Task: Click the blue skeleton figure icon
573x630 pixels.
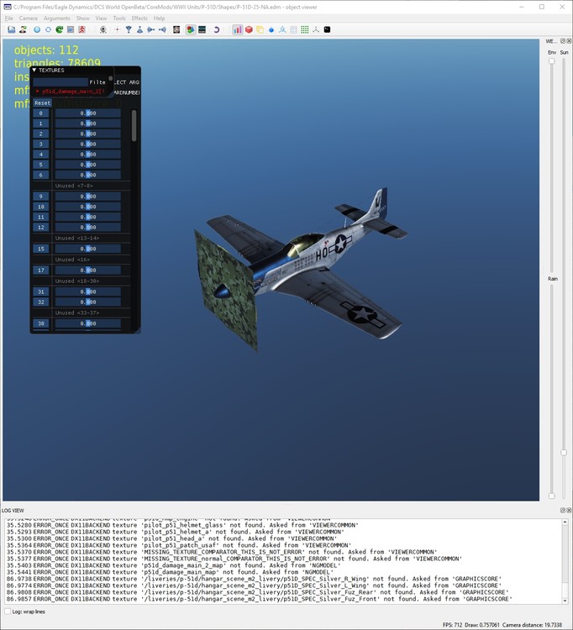Action: pos(282,29)
